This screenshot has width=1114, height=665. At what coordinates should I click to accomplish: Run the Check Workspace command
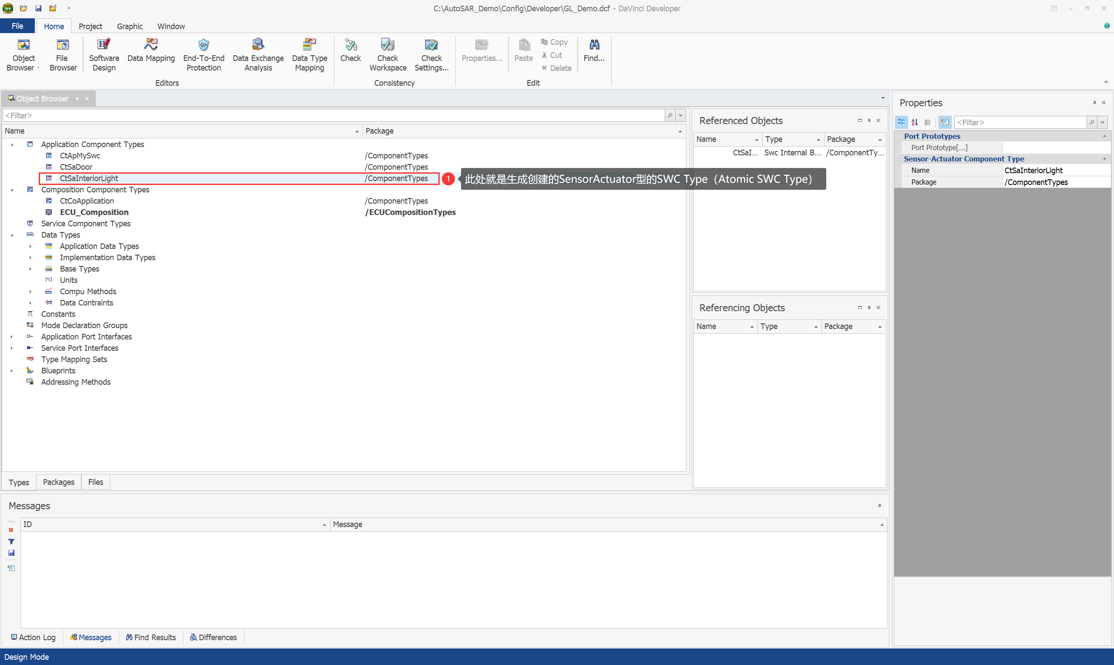point(387,55)
